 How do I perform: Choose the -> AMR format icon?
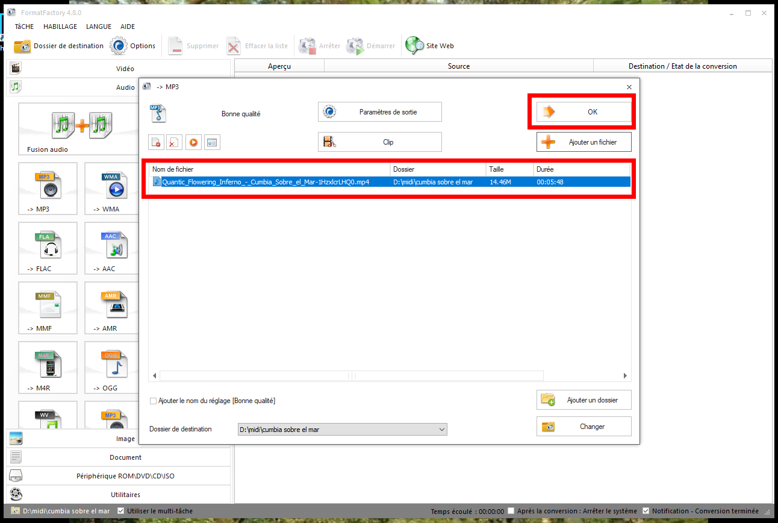pos(114,306)
